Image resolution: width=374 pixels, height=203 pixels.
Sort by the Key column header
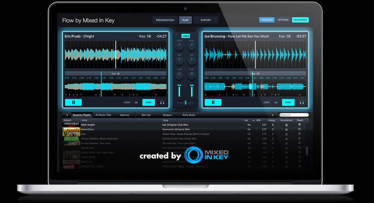pyautogui.click(x=249, y=120)
